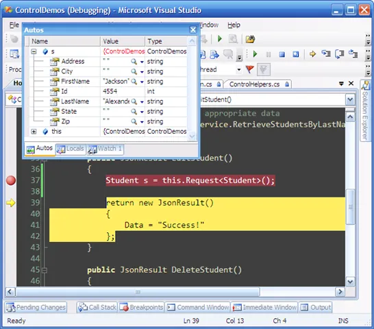Open the Solution Explorer side tab
Screen dimensions: 374x329
[365, 110]
